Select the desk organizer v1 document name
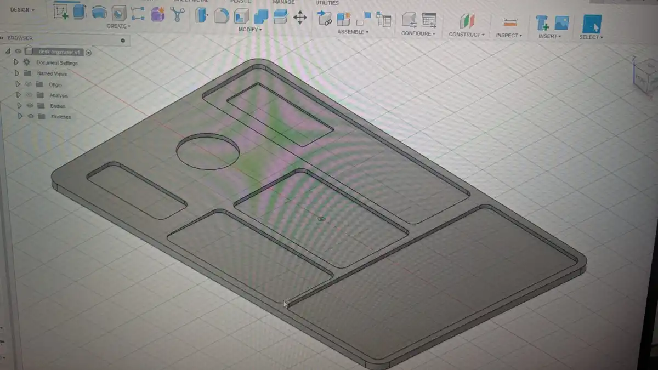This screenshot has width=658, height=370. [x=59, y=52]
